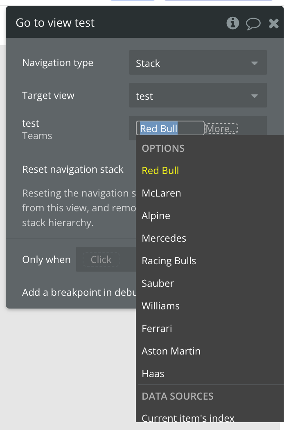Close the Go to view test panel
The image size is (284, 430).
pos(274,23)
